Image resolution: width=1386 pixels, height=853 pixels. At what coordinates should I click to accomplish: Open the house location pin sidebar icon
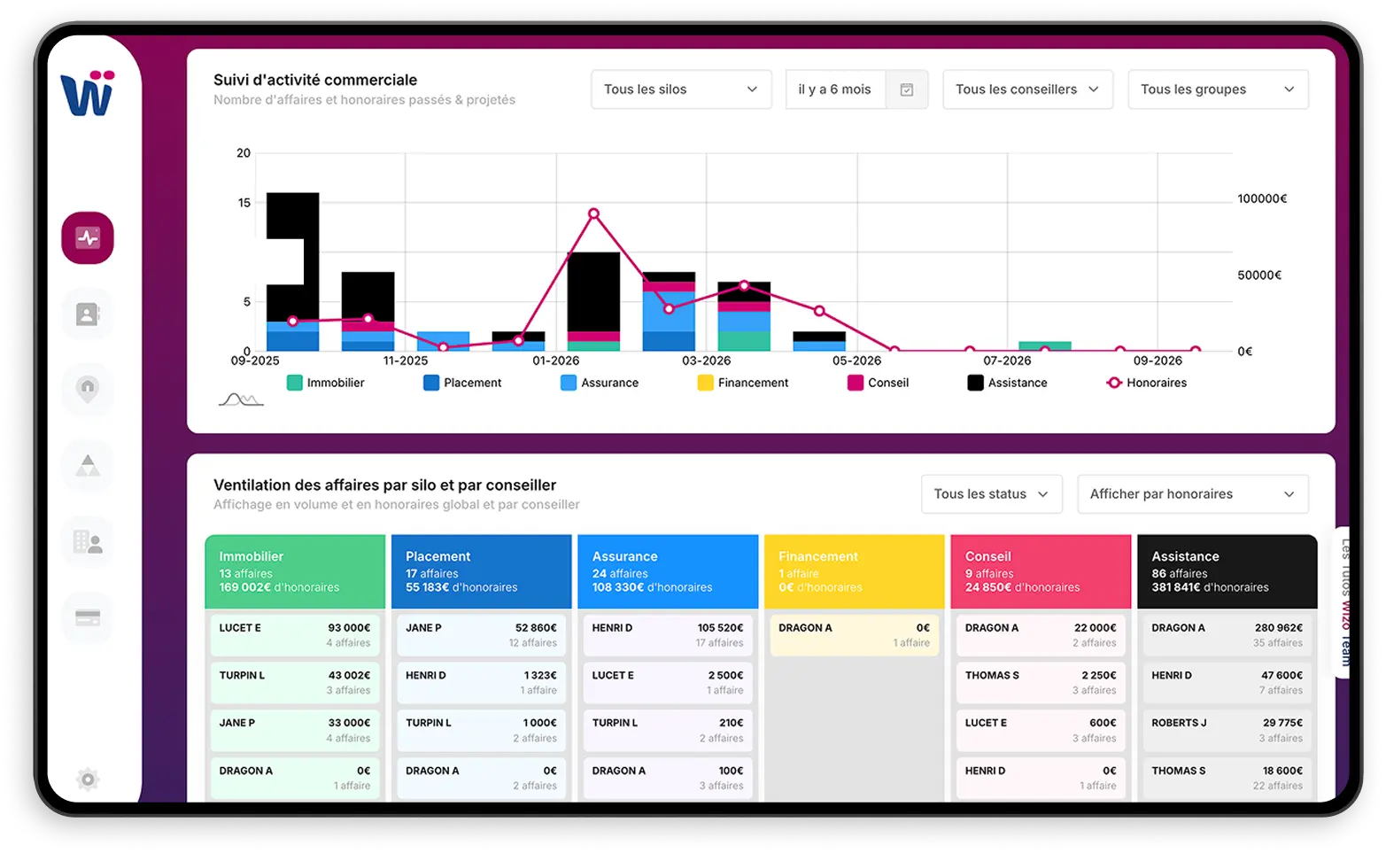(x=88, y=389)
